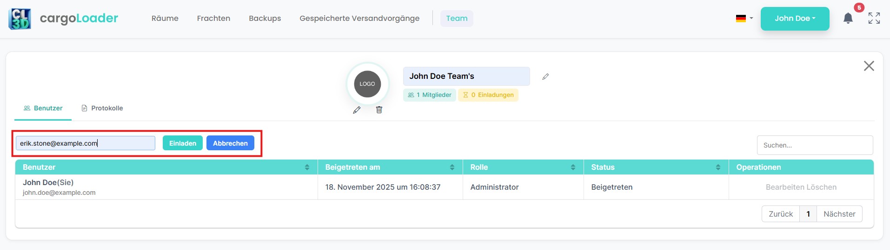Close the team panel with X
The image size is (890, 250).
(869, 66)
